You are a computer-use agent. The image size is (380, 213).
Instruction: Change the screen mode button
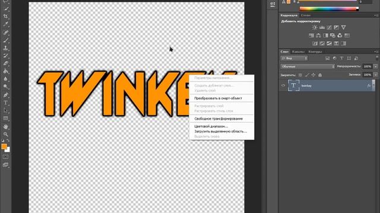click(5, 165)
